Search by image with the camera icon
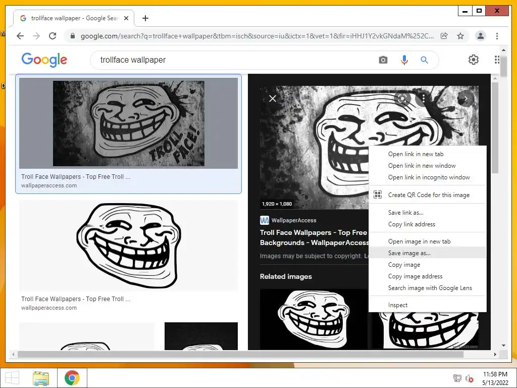The height and width of the screenshot is (388, 517). (x=383, y=60)
